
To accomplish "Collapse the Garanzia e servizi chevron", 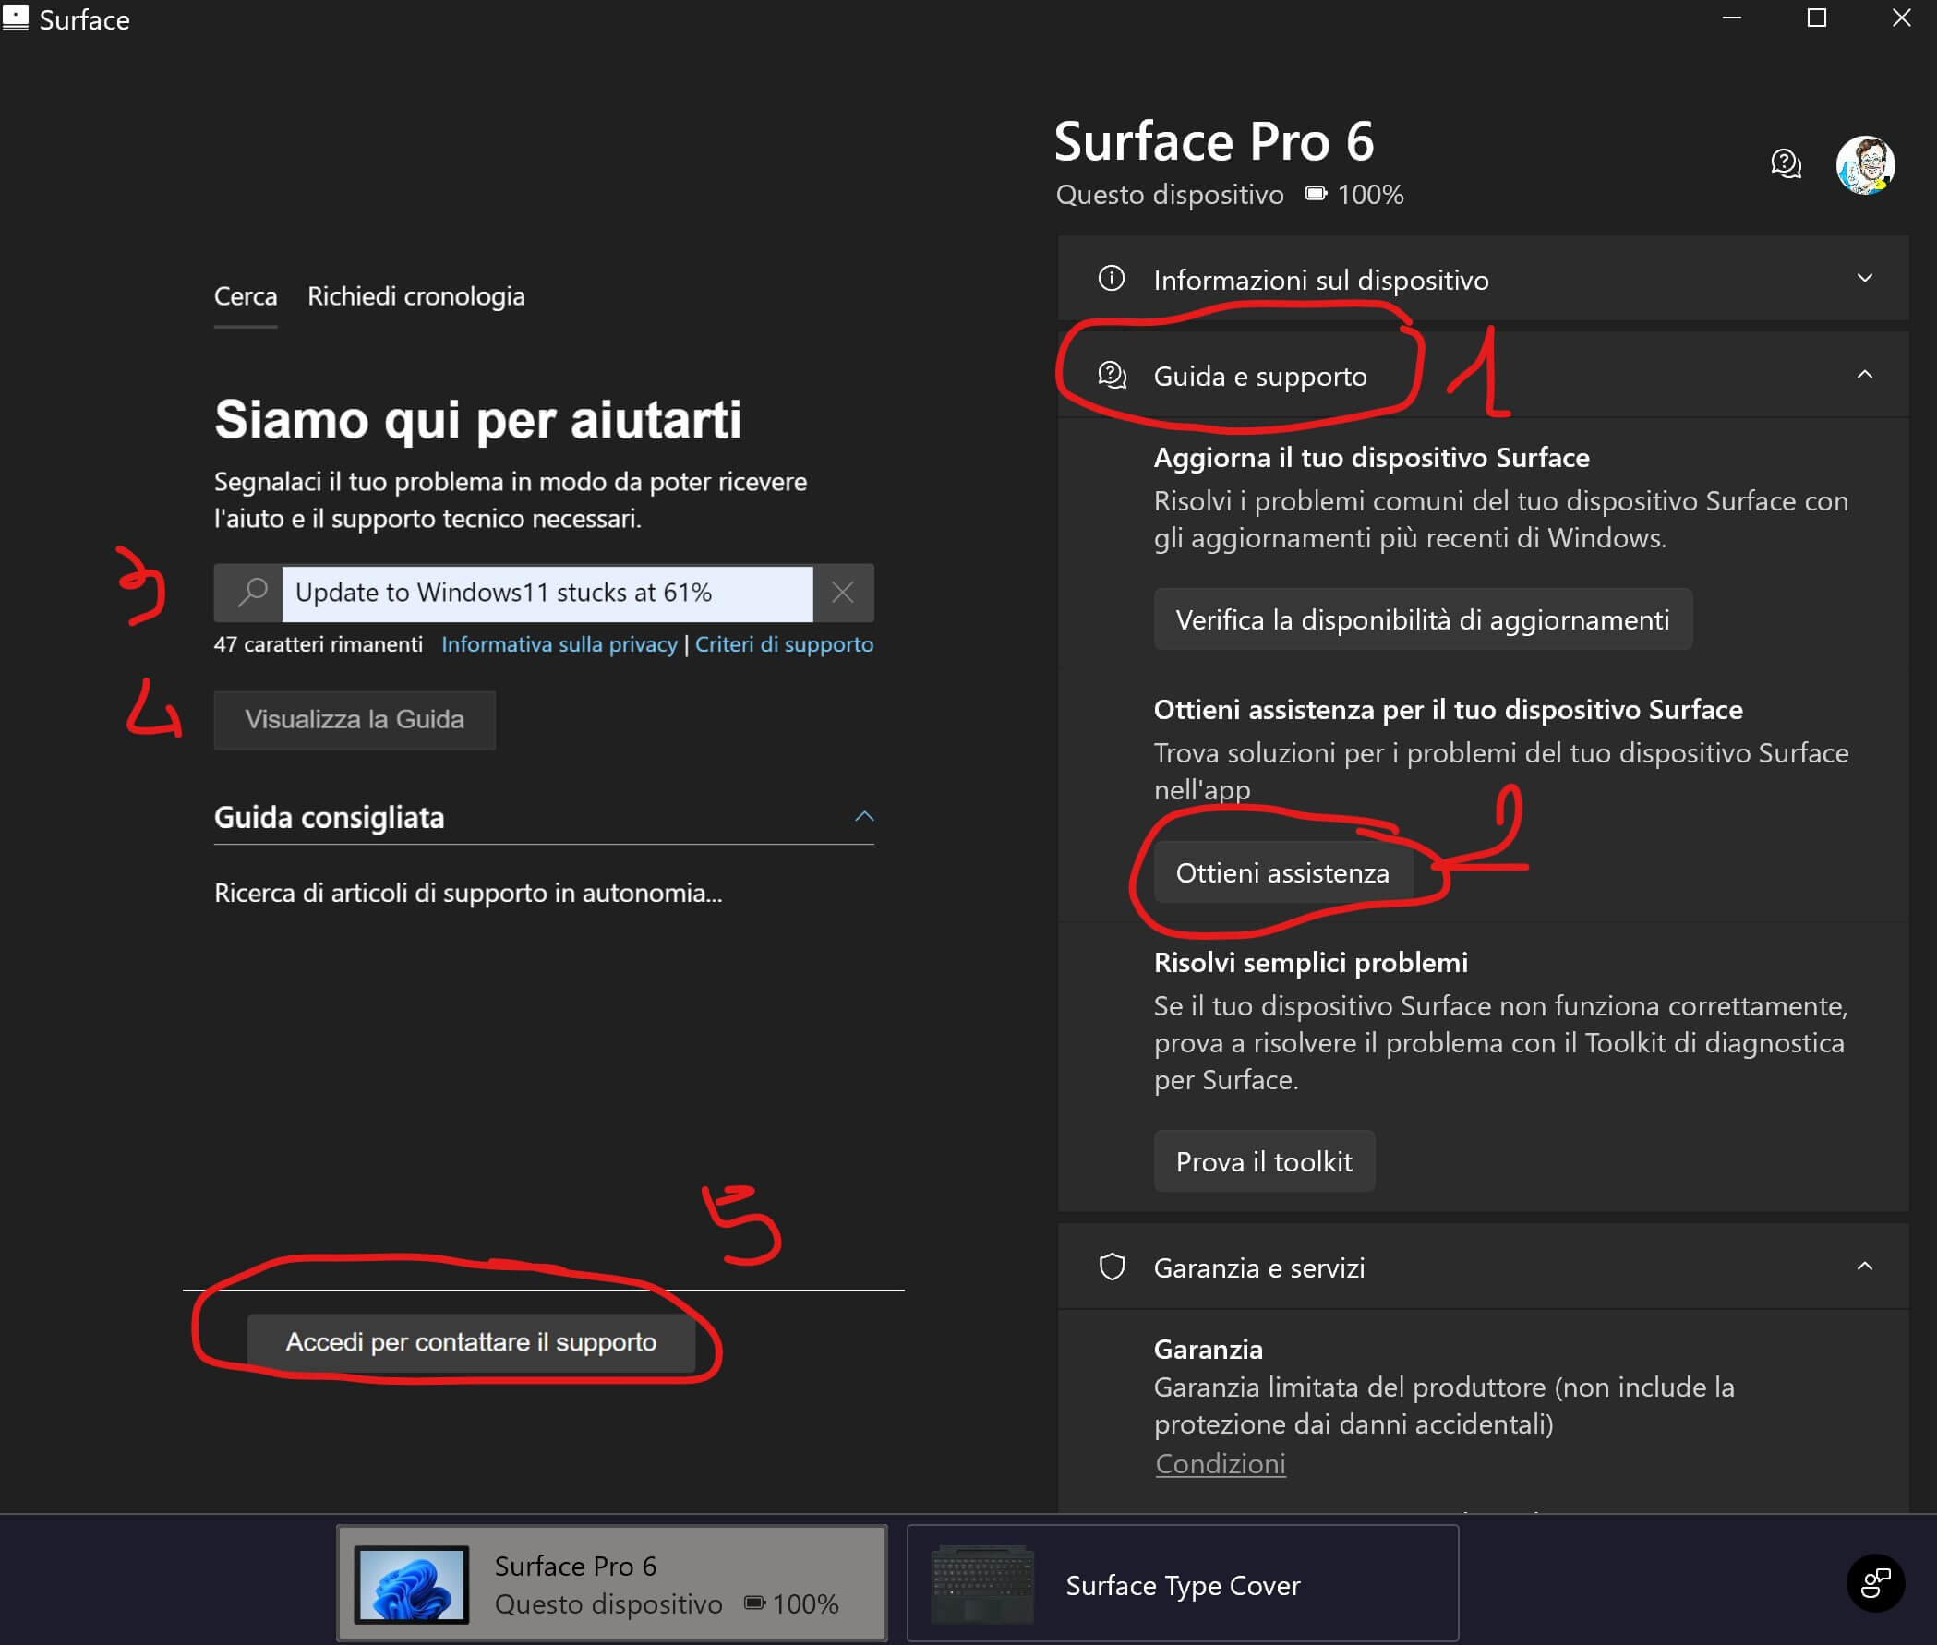I will click(1864, 1267).
